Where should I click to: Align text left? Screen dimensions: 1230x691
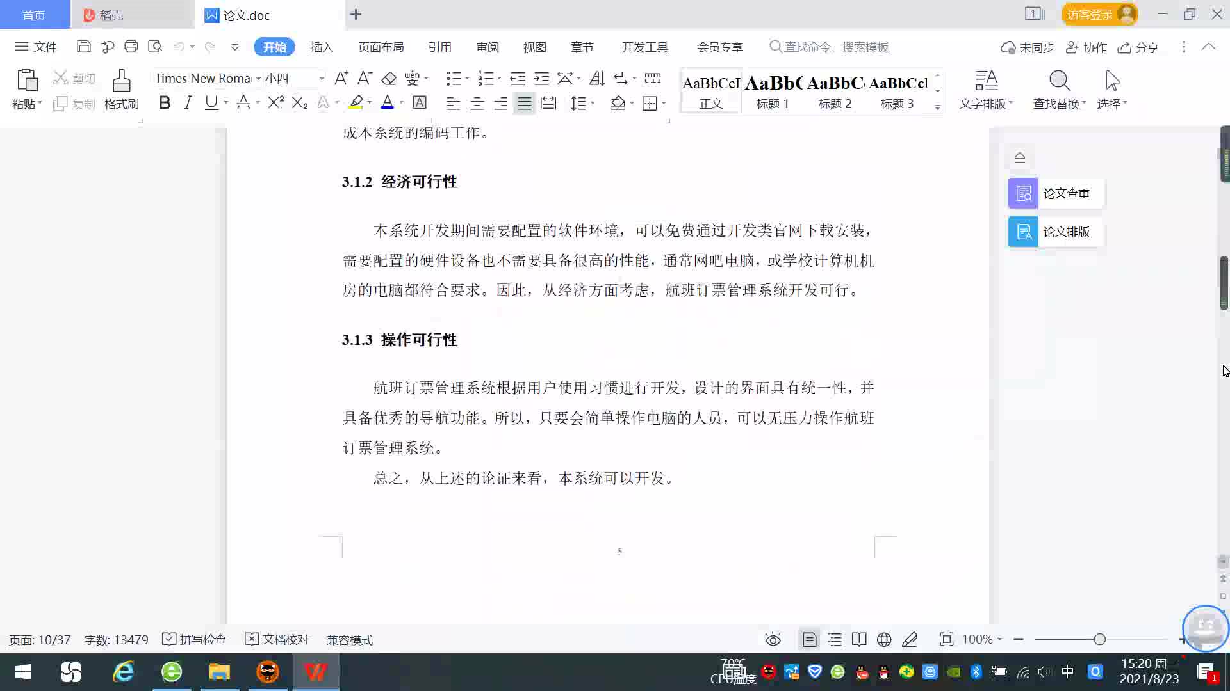pyautogui.click(x=453, y=103)
